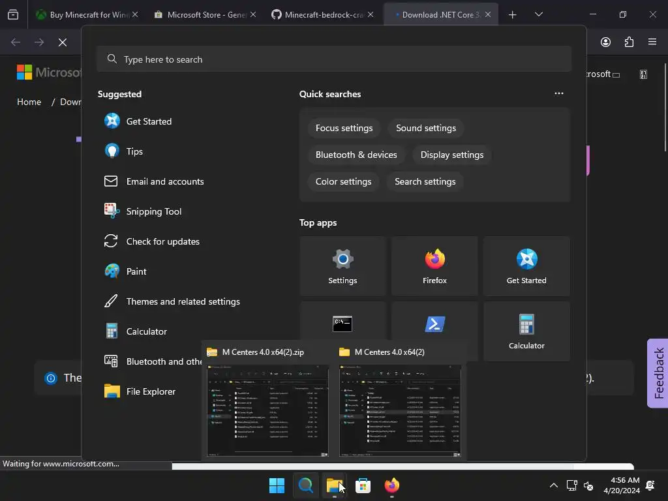
Task: Click clock showing 4:56 AM 4/20/2024
Action: (x=622, y=485)
